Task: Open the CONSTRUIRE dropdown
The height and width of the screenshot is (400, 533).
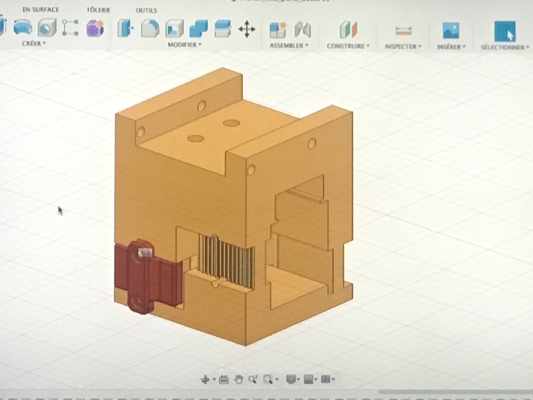Action: [348, 46]
